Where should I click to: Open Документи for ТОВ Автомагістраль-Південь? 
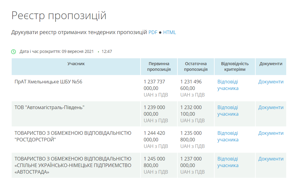coord(271,108)
